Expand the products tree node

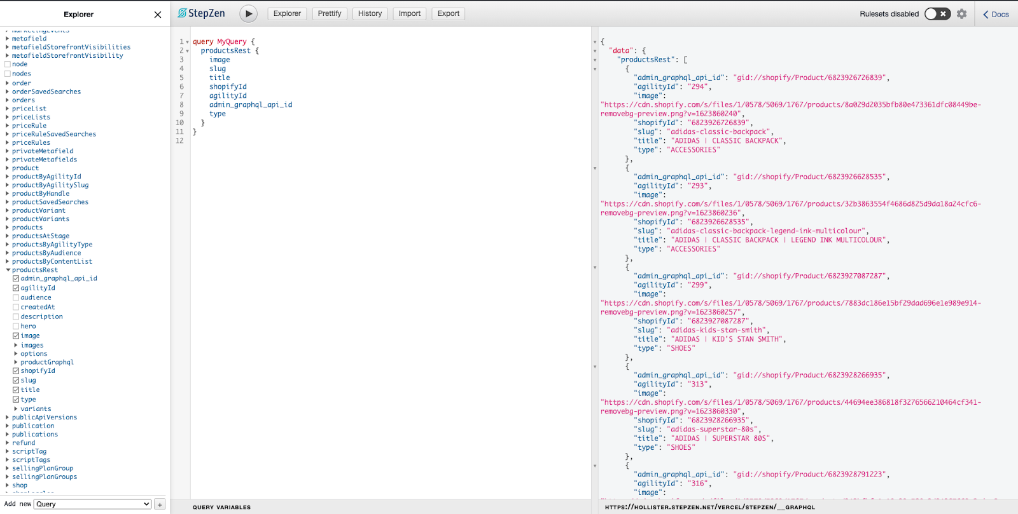tap(8, 227)
